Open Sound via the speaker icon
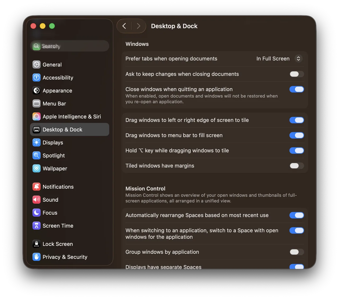Image resolution: width=339 pixels, height=299 pixels. [x=37, y=200]
